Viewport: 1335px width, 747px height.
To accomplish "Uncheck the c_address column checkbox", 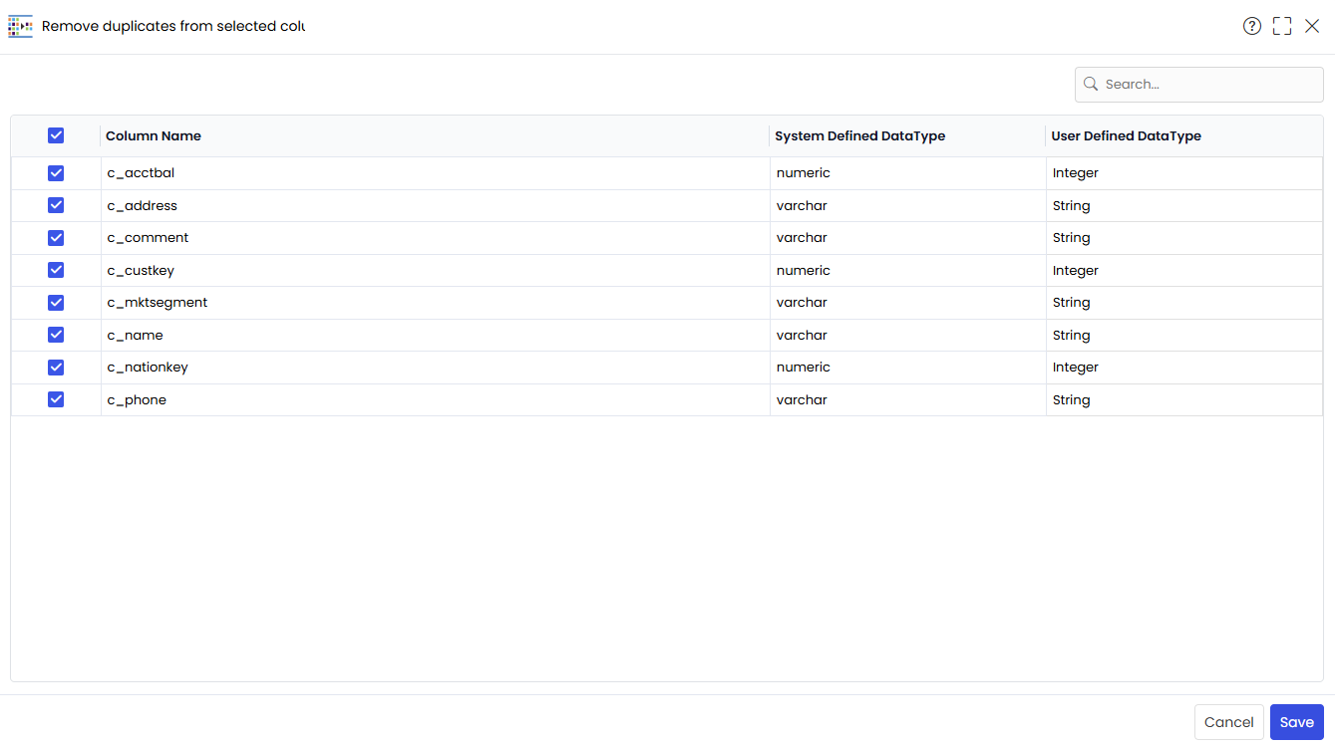I will tap(56, 205).
